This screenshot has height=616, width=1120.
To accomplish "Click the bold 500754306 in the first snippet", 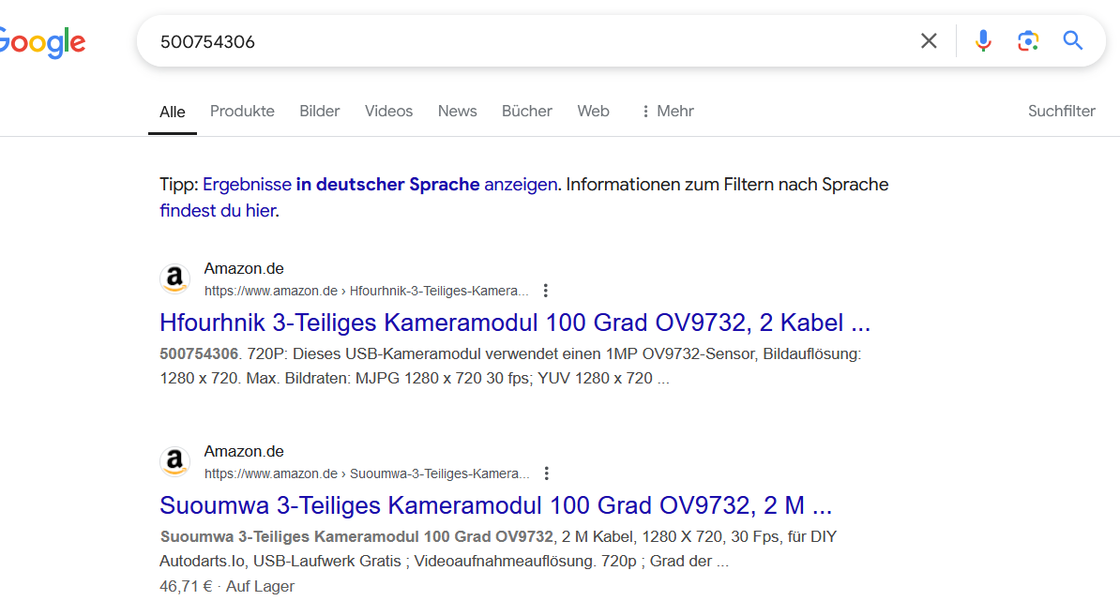I will click(x=199, y=354).
